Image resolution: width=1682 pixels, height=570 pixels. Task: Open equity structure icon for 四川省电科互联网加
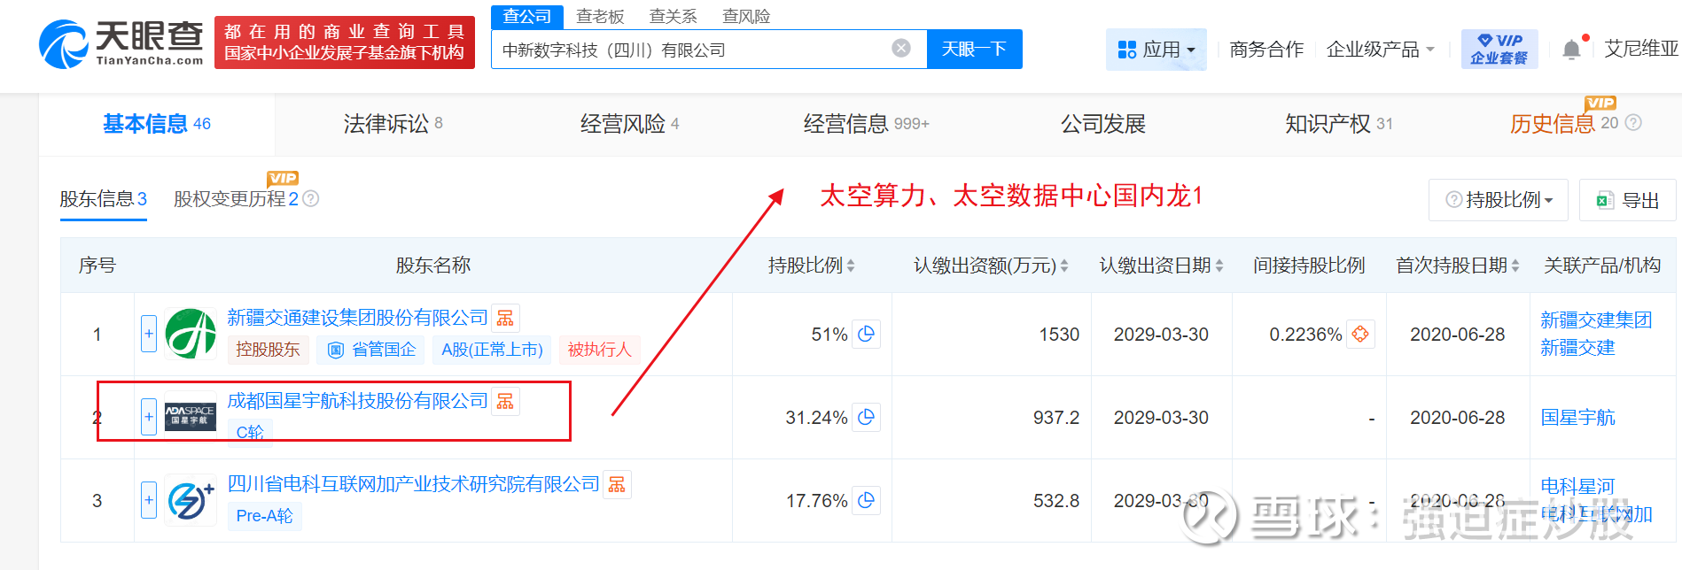tap(617, 484)
